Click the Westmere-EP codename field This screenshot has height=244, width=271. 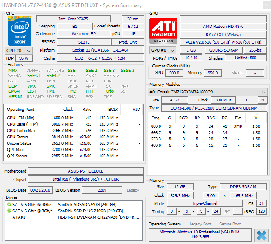pyautogui.click(x=84, y=34)
